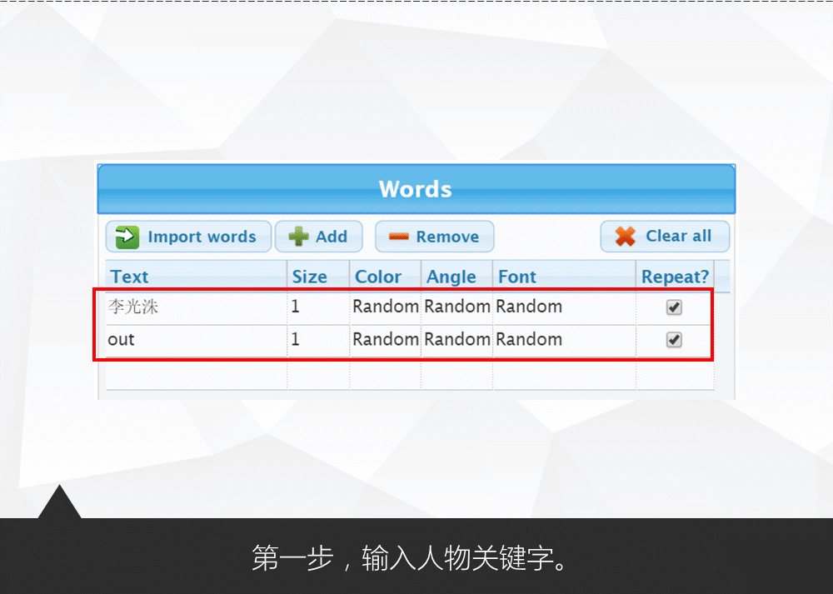
Task: Click the green Import words arrow icon
Action: pos(127,237)
